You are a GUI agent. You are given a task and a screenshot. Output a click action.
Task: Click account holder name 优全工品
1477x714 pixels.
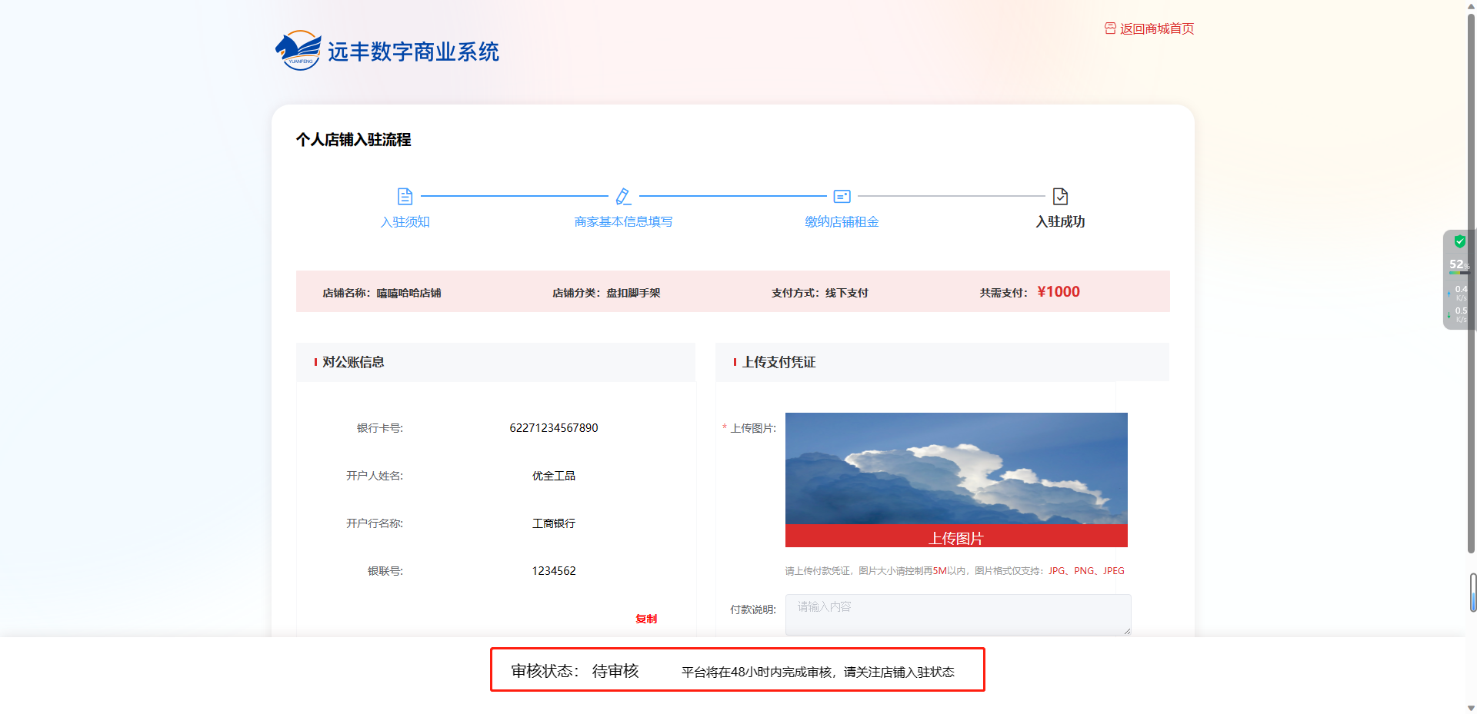554,476
